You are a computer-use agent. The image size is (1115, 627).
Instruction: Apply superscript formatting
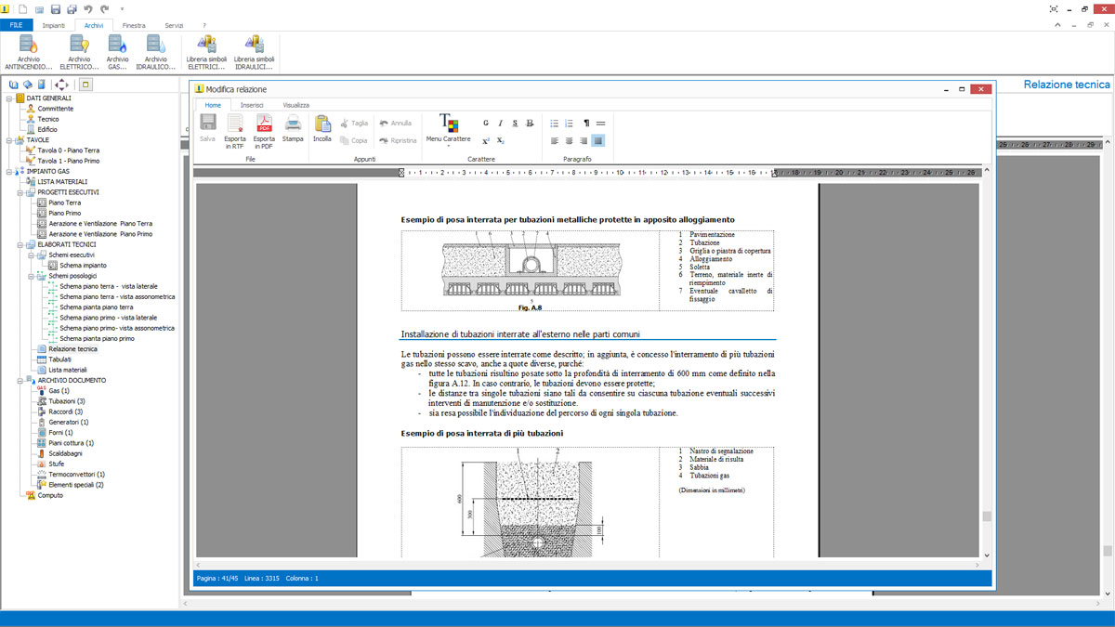[x=486, y=140]
